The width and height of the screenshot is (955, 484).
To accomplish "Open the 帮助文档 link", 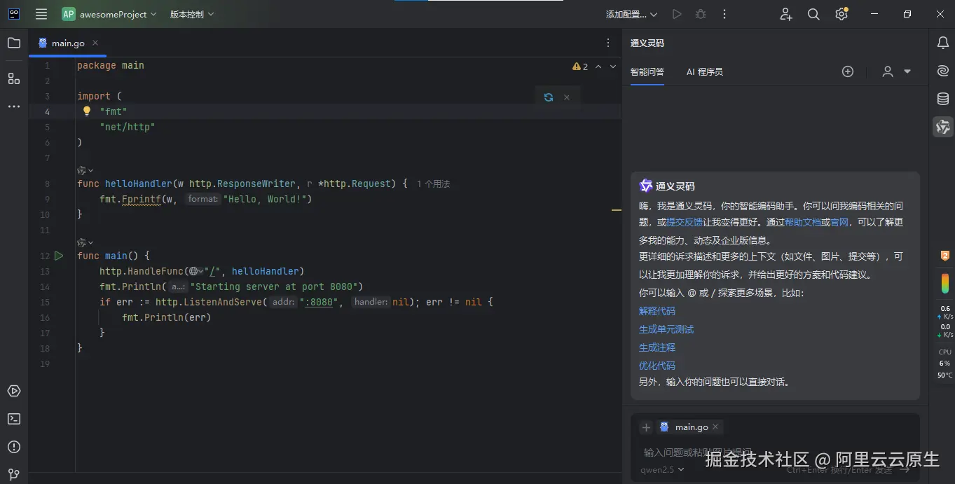I will point(803,222).
